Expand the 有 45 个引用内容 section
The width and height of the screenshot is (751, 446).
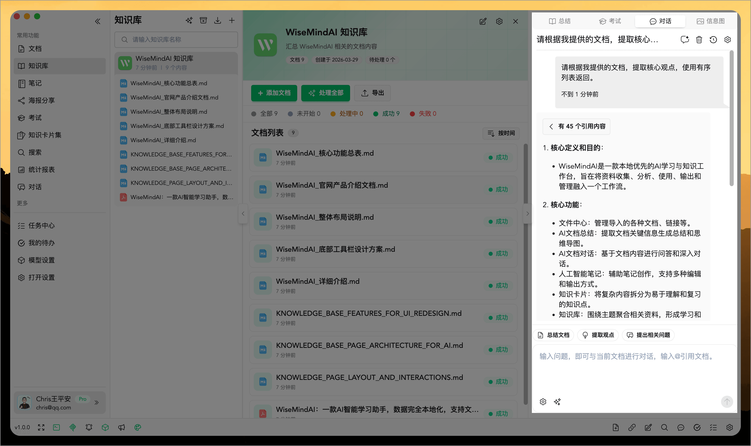click(x=576, y=127)
